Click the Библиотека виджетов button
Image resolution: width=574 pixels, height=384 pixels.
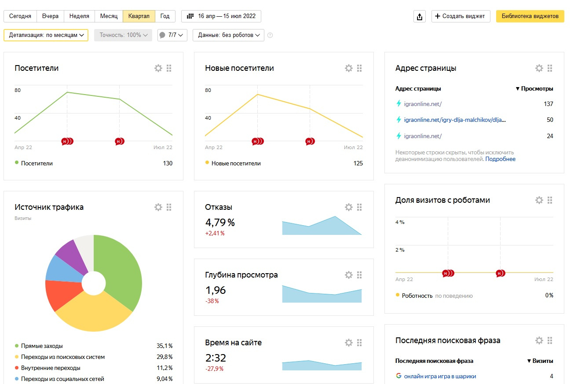(530, 16)
